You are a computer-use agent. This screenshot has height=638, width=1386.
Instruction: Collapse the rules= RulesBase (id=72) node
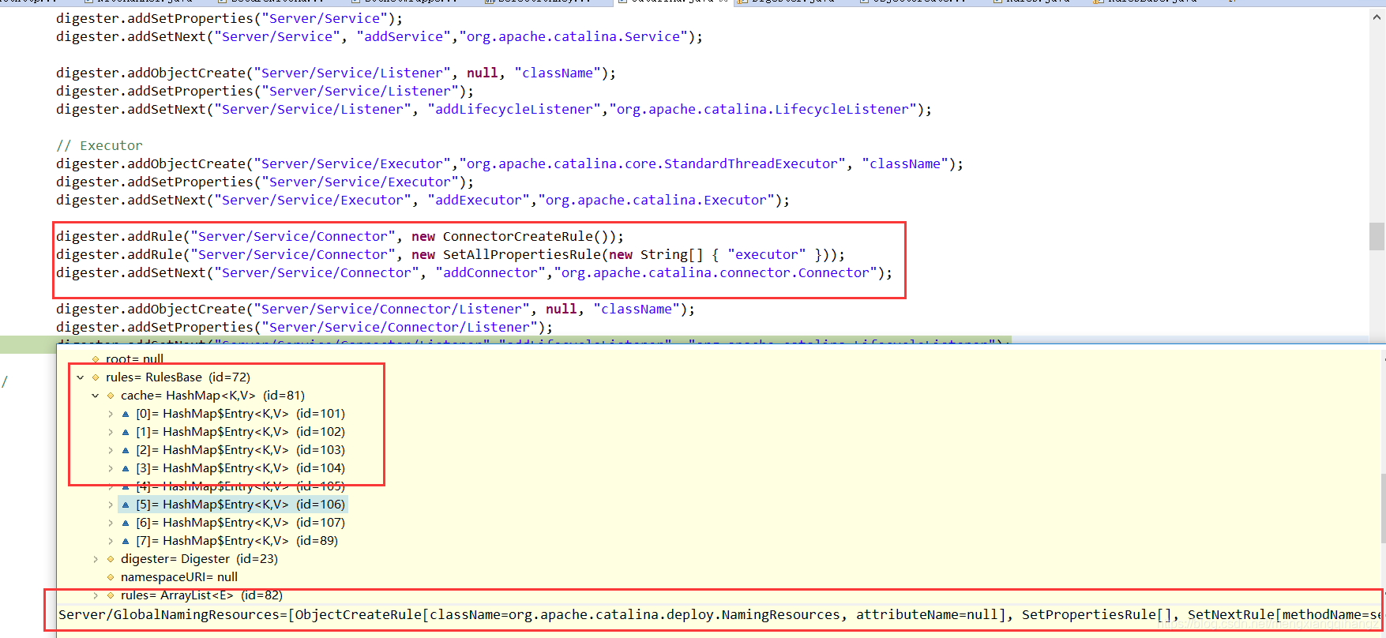coord(81,377)
